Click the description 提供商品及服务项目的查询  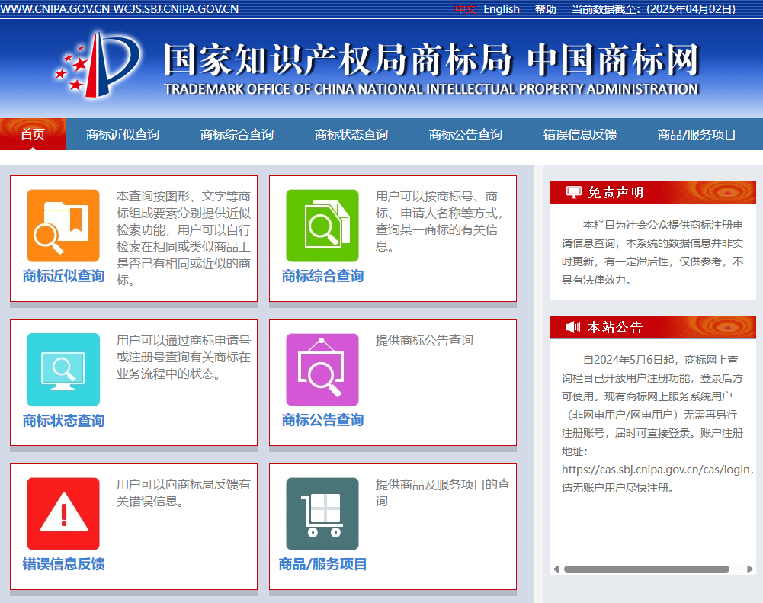pyautogui.click(x=442, y=492)
